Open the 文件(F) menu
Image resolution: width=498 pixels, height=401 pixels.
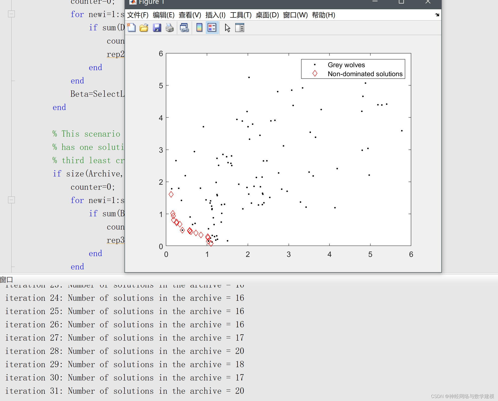tap(138, 15)
